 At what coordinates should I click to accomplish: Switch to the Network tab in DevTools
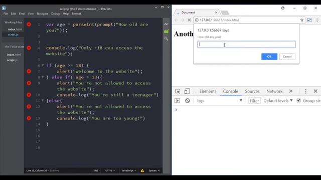[274, 91]
